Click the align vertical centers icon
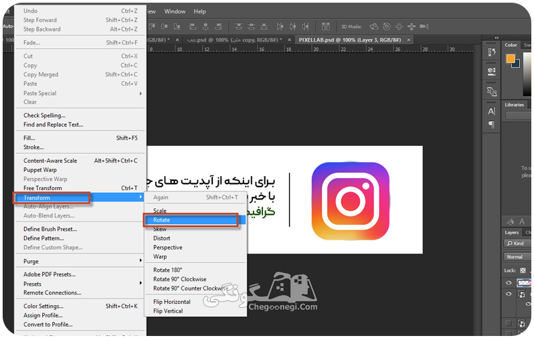 [165, 26]
